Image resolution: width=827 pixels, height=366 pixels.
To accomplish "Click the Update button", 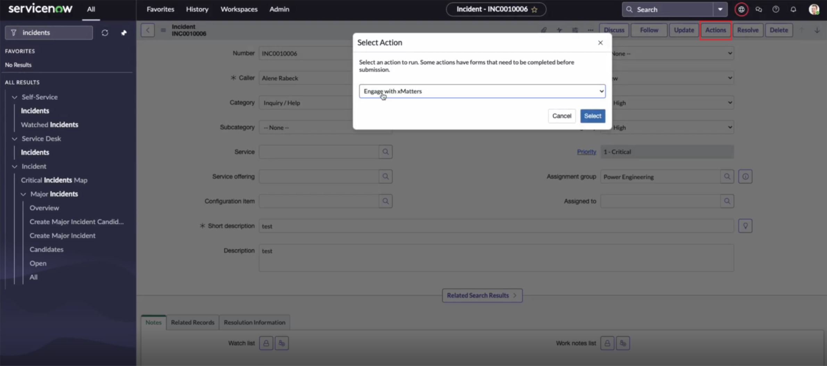I will [x=684, y=30].
